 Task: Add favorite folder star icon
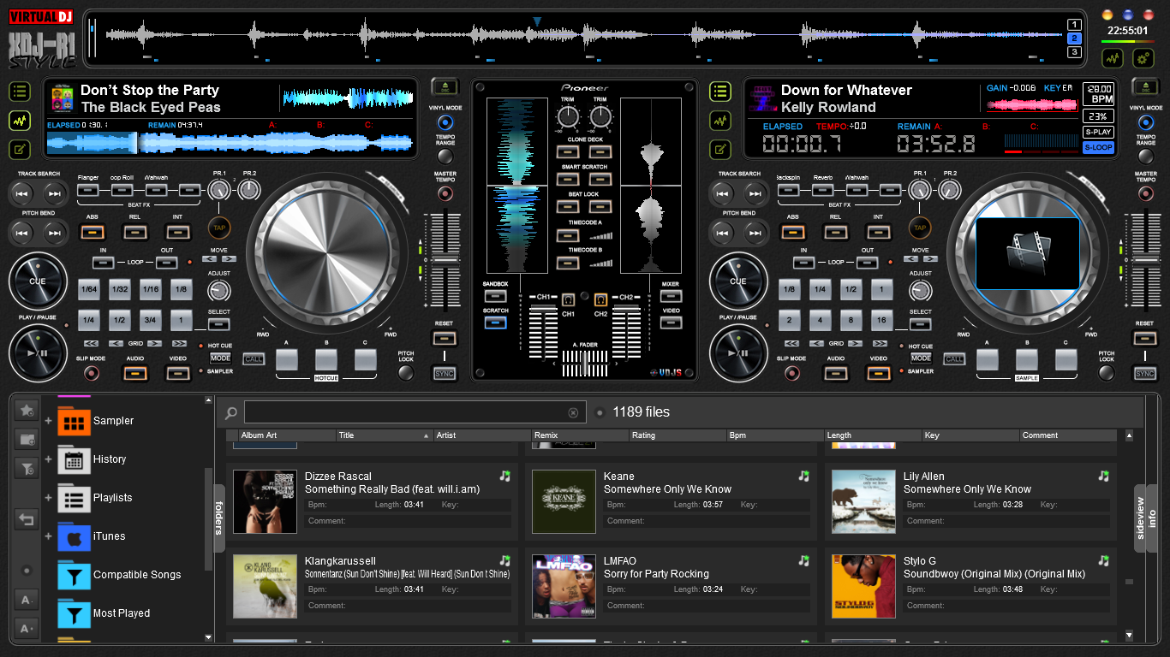(26, 411)
